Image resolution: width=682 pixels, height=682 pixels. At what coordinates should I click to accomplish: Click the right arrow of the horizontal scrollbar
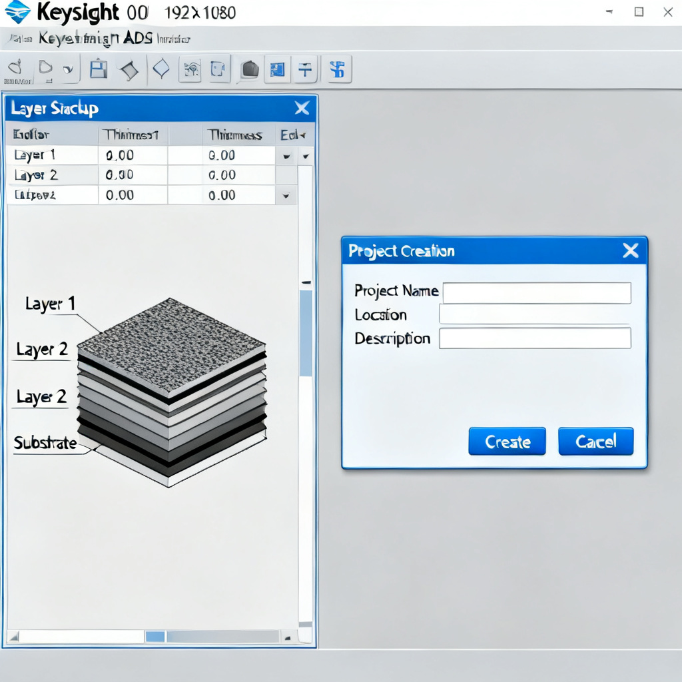point(288,638)
